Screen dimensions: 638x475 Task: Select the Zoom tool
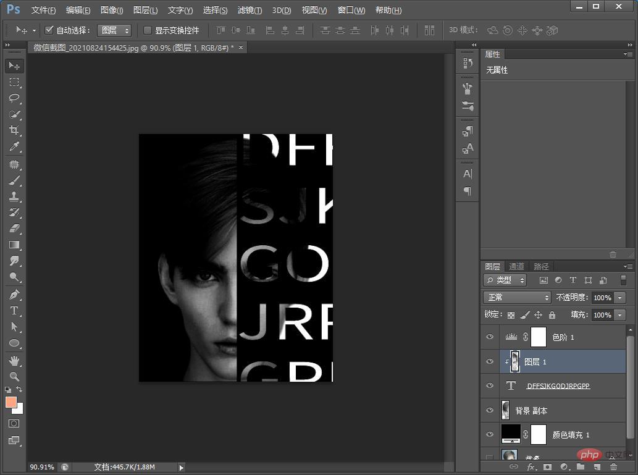tap(14, 376)
